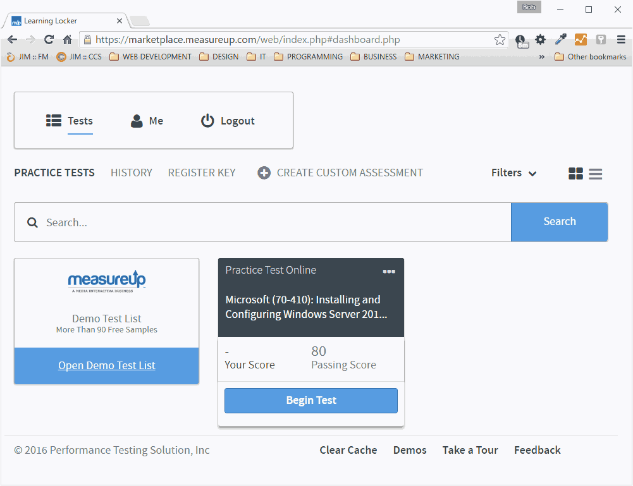
Task: Bookmark this page with the star
Action: click(500, 40)
